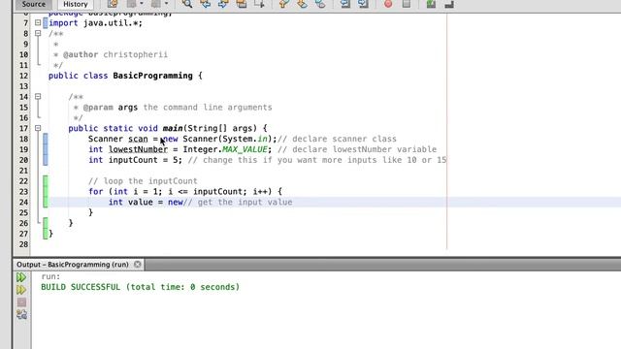Click 'value' variable on line 24
The image size is (621, 349).
point(140,203)
